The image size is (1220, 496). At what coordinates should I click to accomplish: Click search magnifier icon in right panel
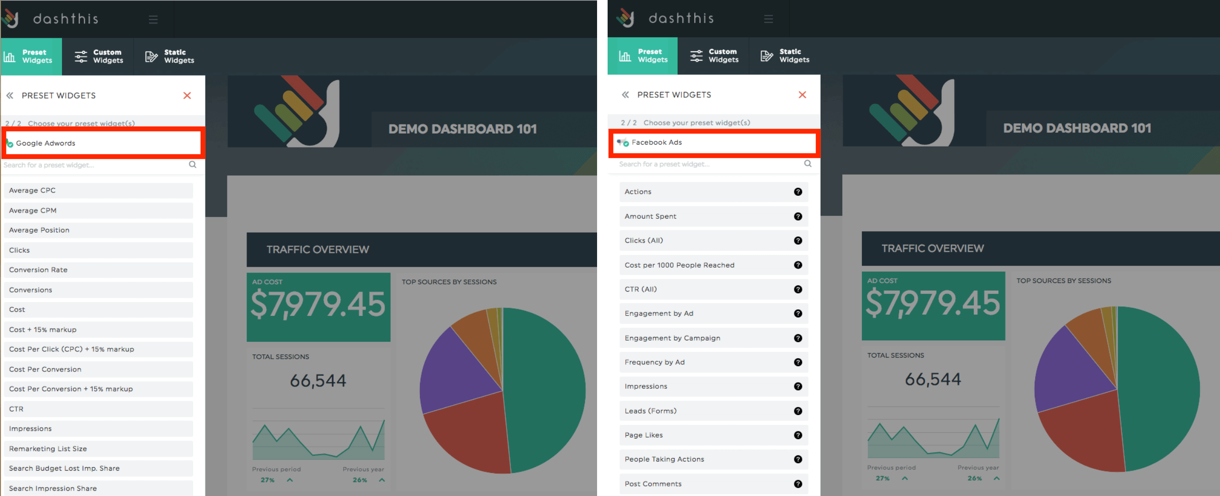tap(808, 164)
